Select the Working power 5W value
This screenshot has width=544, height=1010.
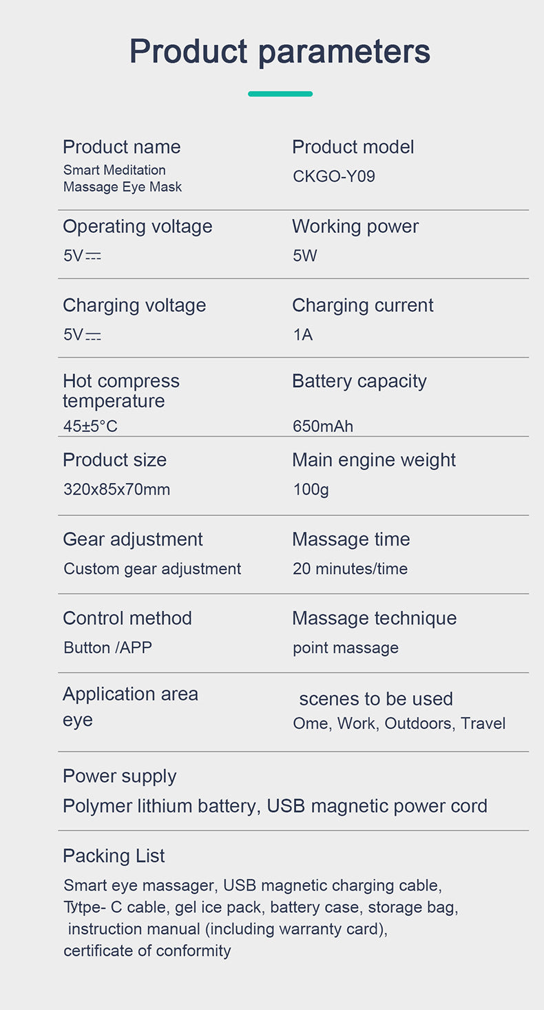[x=305, y=256]
